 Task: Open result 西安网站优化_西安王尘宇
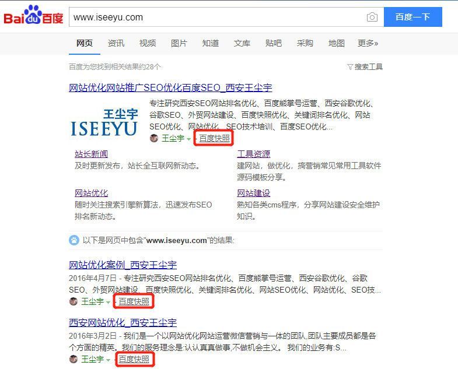123,322
